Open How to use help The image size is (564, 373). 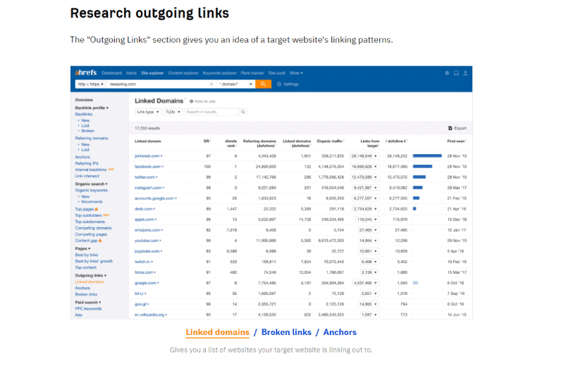click(202, 101)
